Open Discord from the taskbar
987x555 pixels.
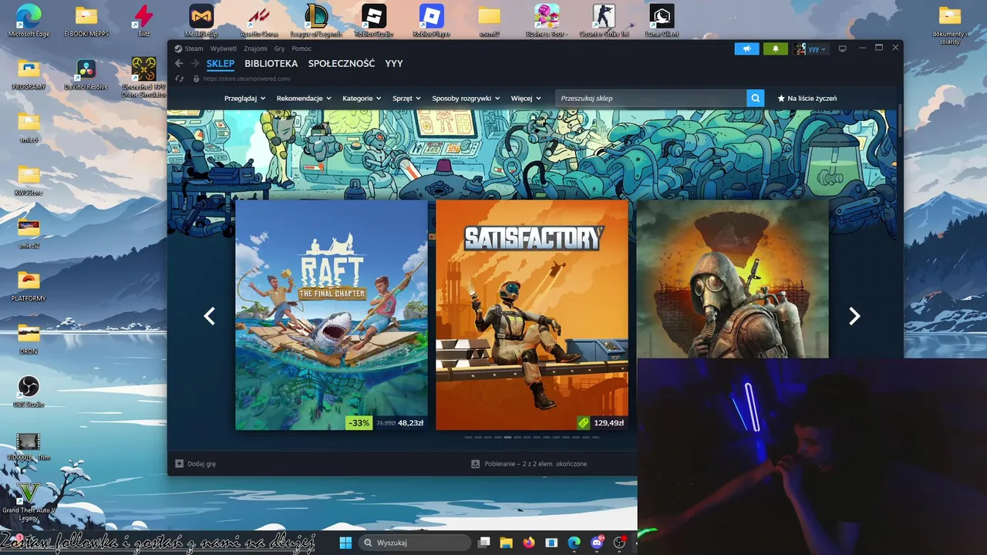pyautogui.click(x=596, y=543)
